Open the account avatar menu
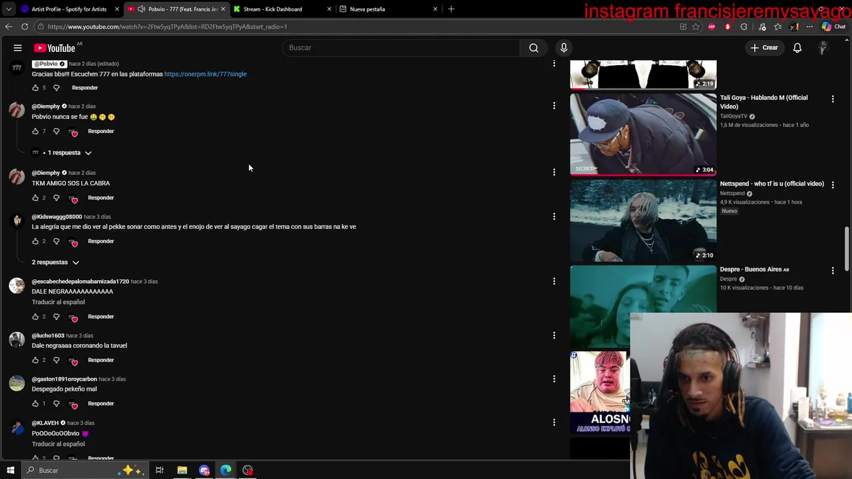Image resolution: width=852 pixels, height=479 pixels. click(x=823, y=48)
